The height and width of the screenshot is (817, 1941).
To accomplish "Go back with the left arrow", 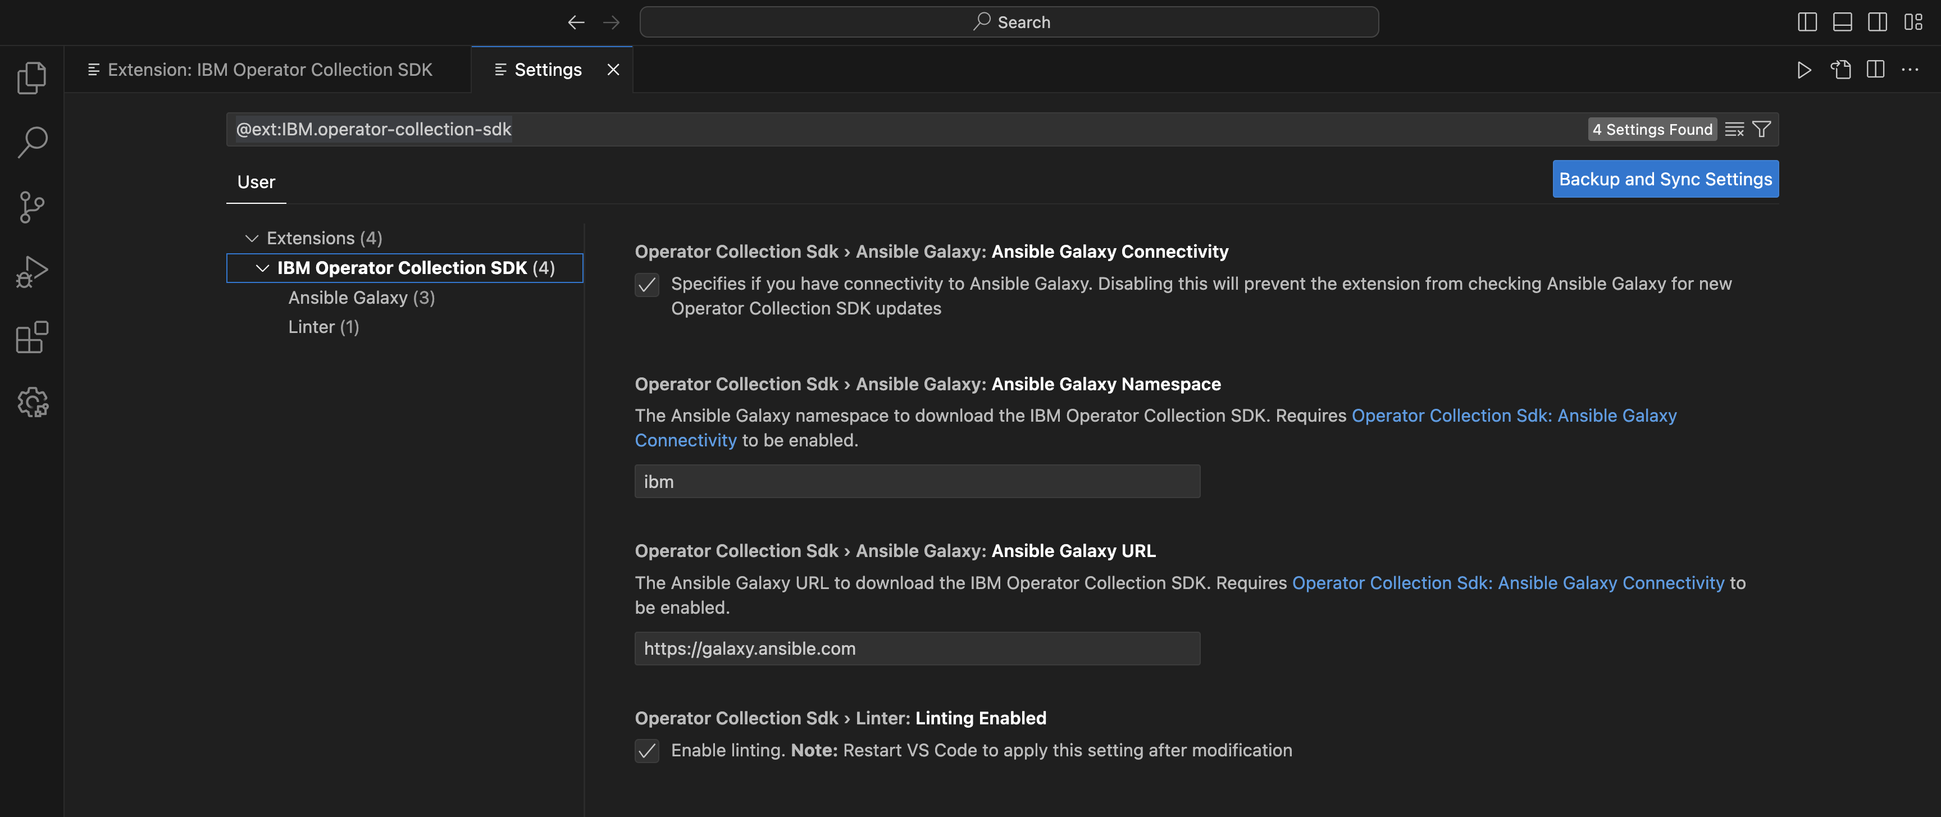I will 576,22.
